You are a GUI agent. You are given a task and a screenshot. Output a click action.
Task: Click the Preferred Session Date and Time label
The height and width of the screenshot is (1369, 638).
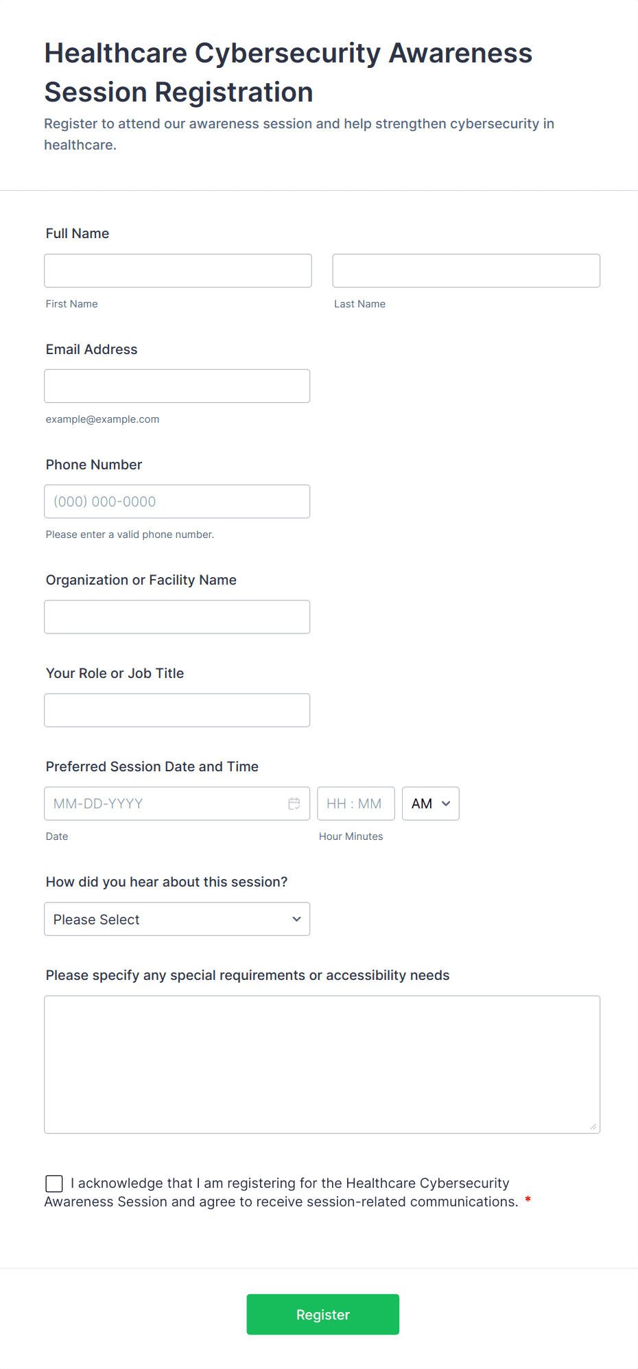tap(152, 767)
